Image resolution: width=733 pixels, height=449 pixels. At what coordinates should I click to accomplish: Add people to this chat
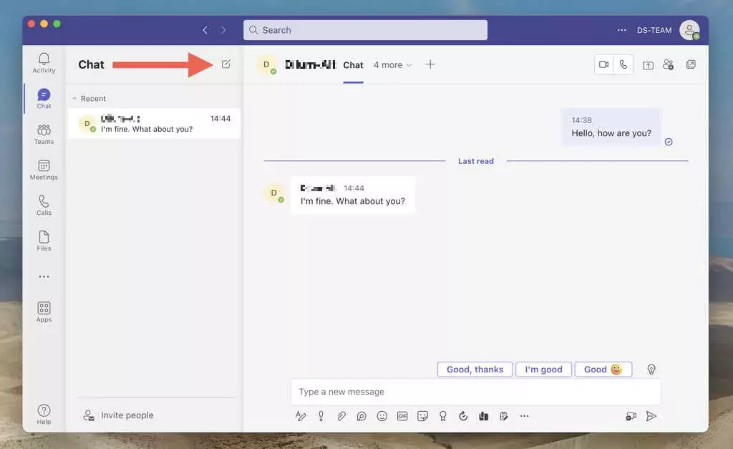tap(669, 64)
